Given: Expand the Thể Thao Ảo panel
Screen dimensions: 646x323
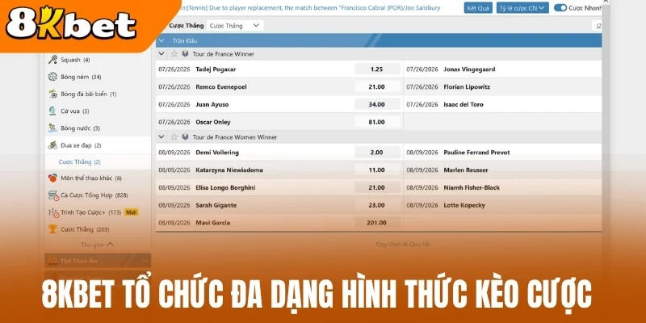Looking at the screenshot, I should pyautogui.click(x=98, y=261).
